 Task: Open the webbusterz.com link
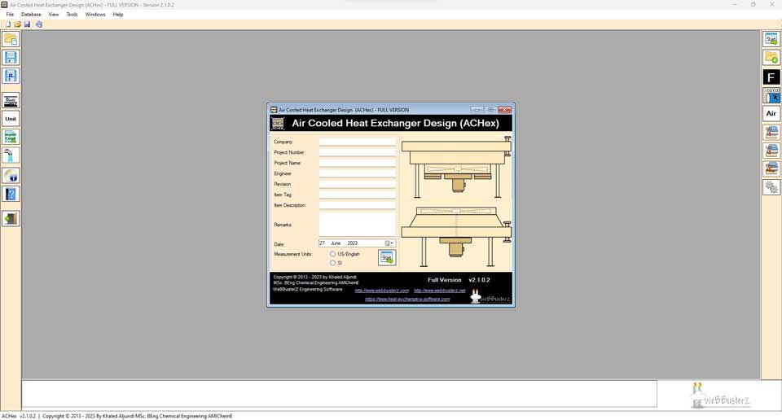[381, 291]
